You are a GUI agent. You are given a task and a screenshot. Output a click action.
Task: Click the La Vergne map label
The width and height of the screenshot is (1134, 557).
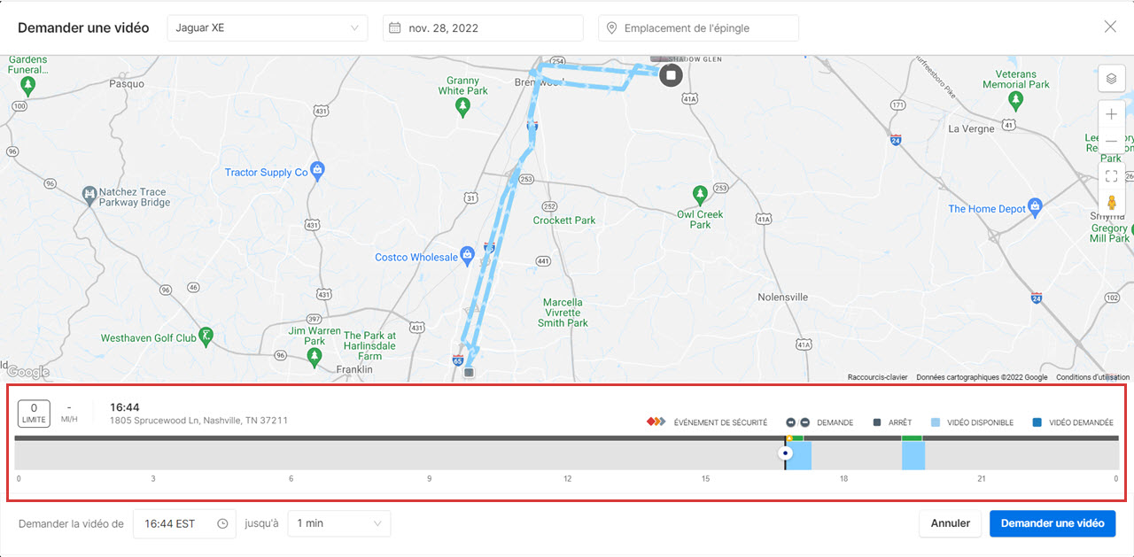click(x=972, y=128)
